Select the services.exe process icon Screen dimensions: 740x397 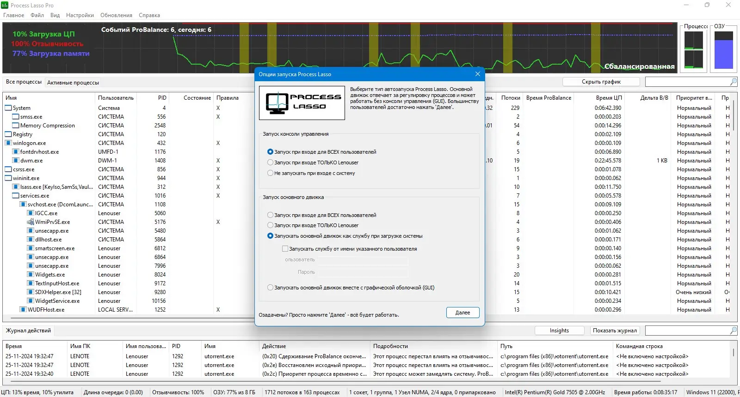coord(16,196)
